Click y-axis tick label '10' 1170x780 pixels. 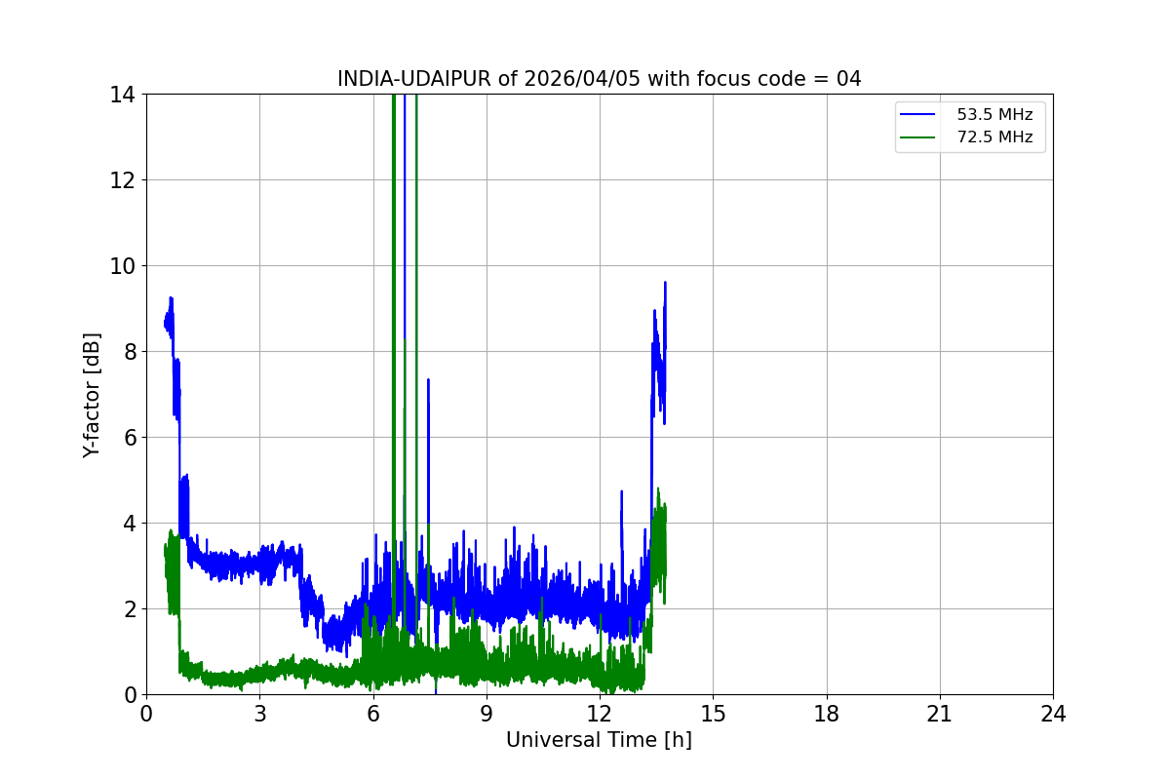pyautogui.click(x=123, y=266)
